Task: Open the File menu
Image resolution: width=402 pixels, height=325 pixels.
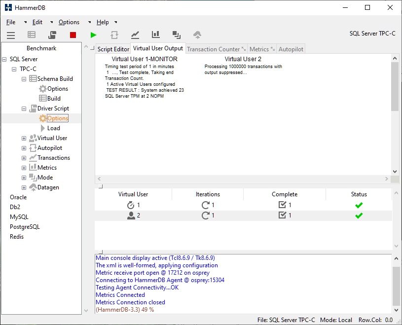Action: point(11,22)
